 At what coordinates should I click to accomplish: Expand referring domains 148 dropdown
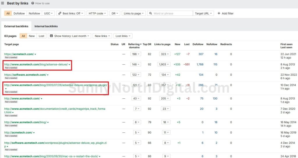(136, 64)
